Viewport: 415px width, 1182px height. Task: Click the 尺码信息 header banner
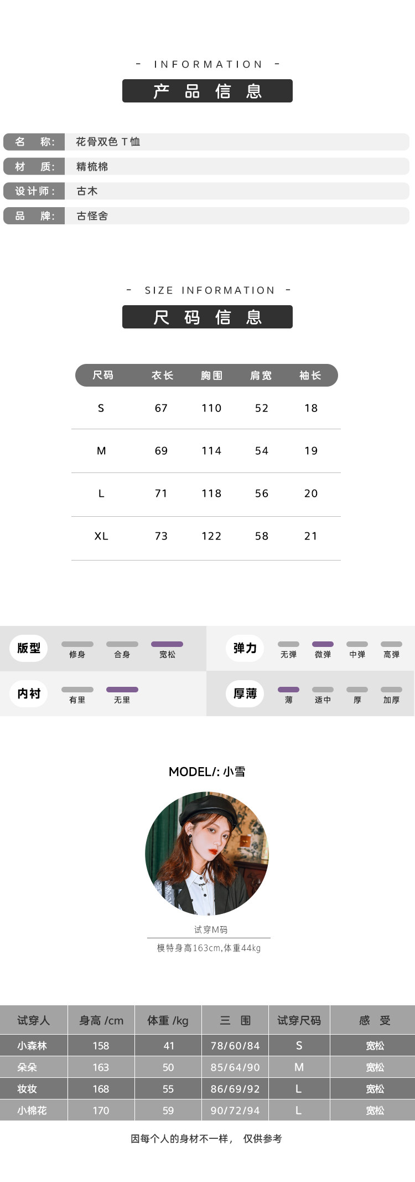coord(207,317)
